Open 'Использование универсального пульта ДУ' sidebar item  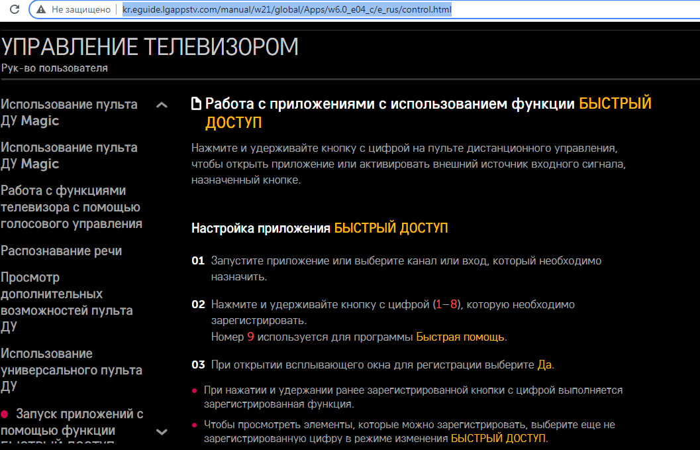pyautogui.click(x=72, y=369)
